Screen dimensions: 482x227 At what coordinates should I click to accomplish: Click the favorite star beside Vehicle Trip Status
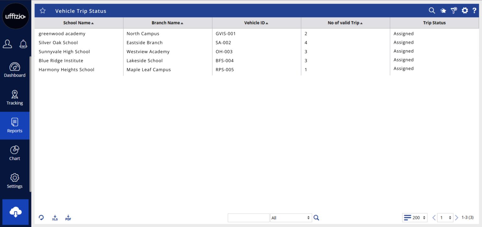point(43,11)
